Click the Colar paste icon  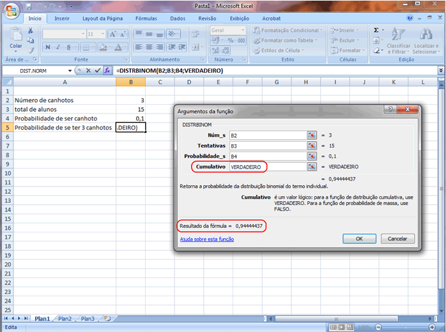coord(15,36)
